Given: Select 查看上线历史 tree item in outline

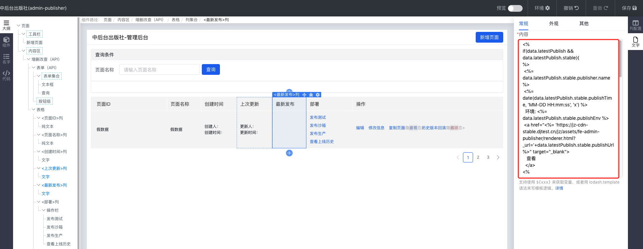Looking at the screenshot, I should coord(59,244).
